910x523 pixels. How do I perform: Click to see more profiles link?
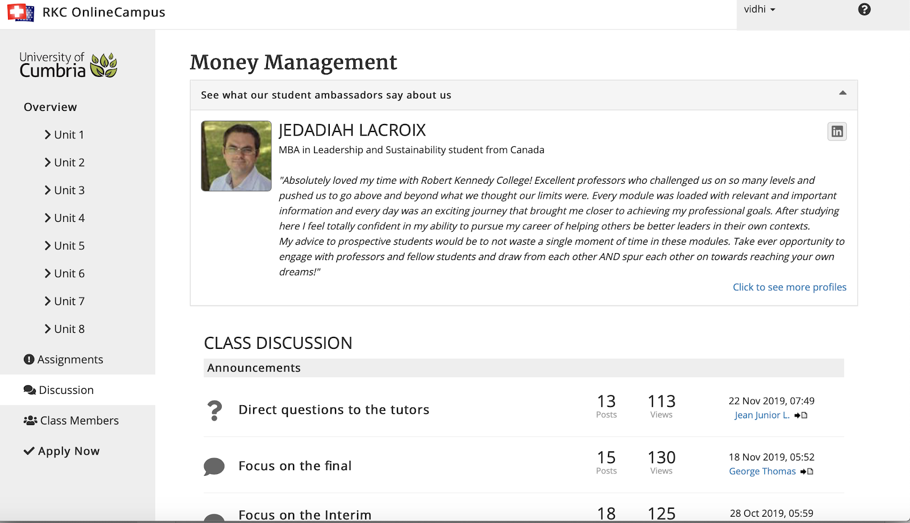pos(789,287)
